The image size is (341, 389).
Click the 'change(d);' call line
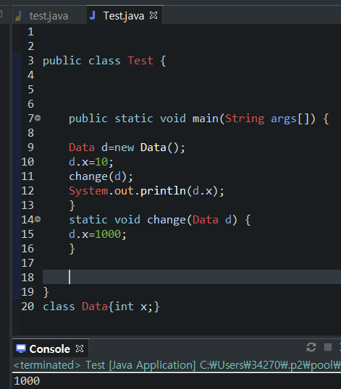coord(101,176)
